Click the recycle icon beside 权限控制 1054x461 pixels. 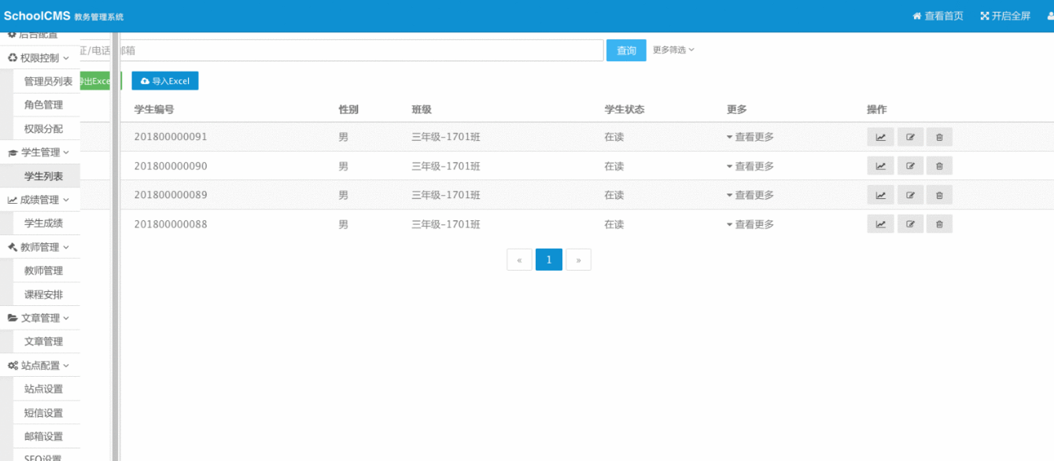11,57
